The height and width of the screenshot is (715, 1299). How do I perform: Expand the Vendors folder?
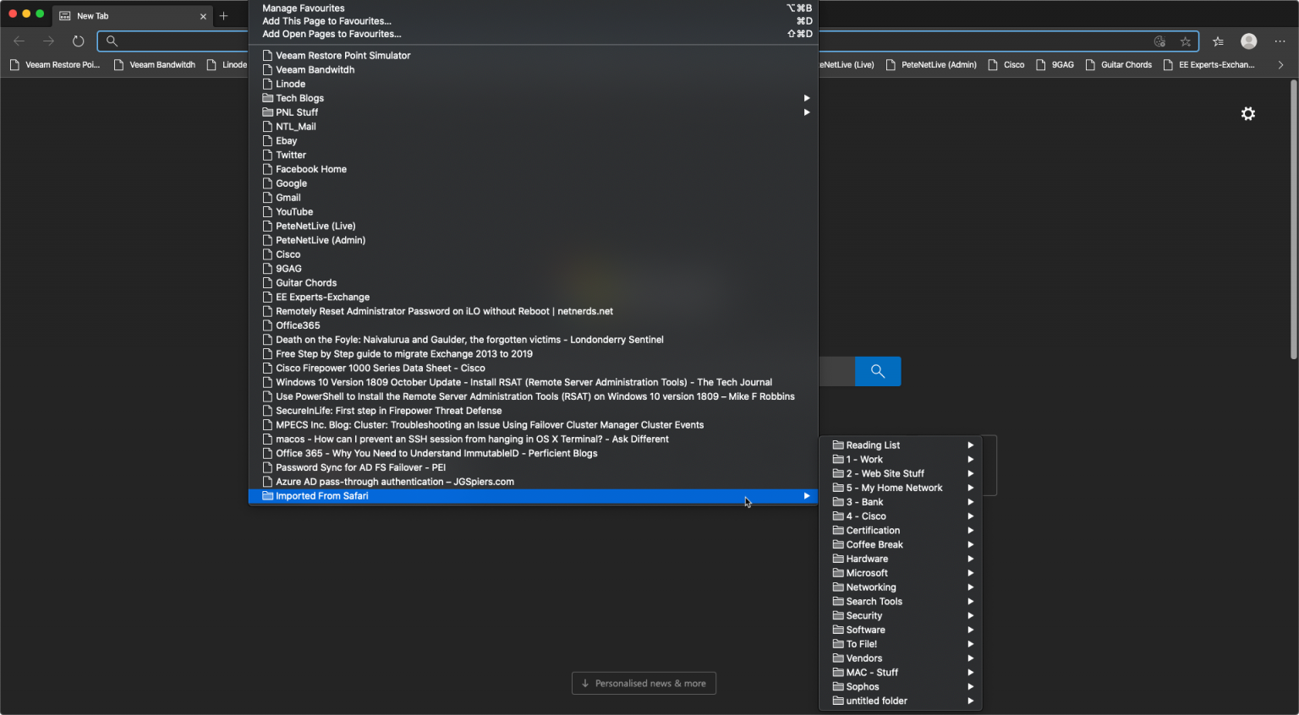(x=901, y=658)
